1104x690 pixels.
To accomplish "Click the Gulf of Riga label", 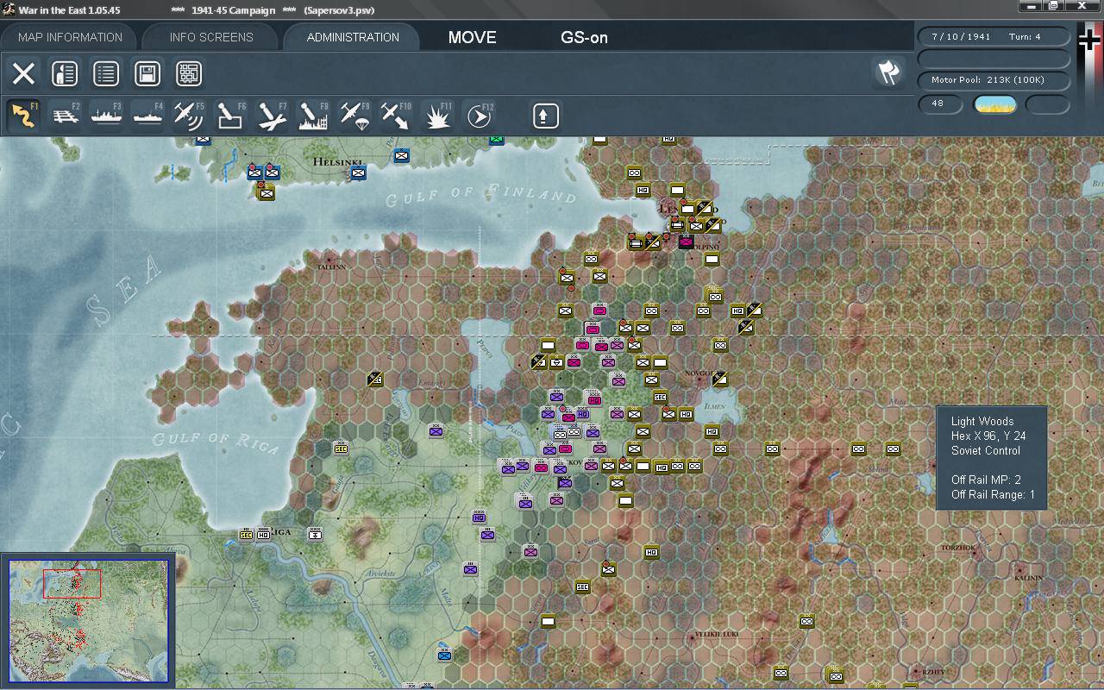I will (216, 442).
